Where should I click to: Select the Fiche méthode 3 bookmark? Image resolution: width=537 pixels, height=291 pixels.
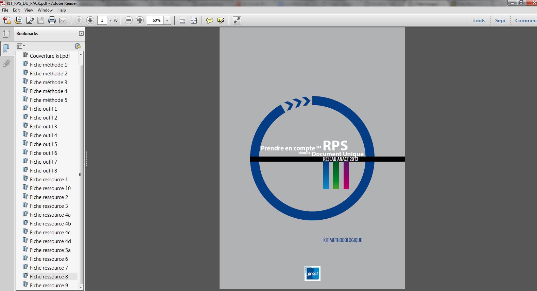coord(49,82)
